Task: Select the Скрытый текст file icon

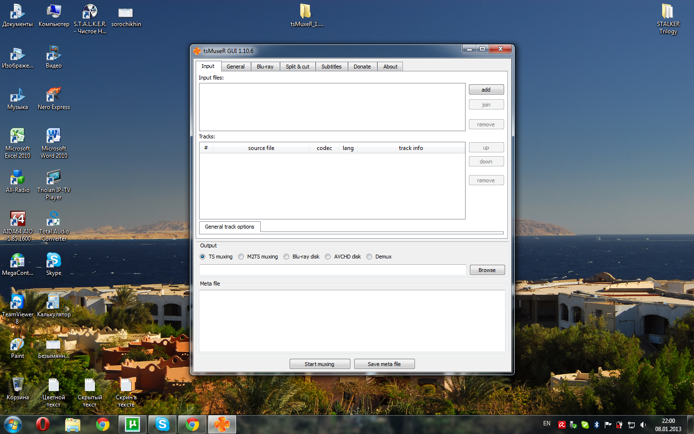Action: pyautogui.click(x=90, y=393)
